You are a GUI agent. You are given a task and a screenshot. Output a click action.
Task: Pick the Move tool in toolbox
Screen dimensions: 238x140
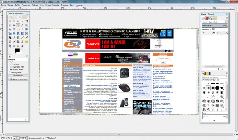pos(14,29)
